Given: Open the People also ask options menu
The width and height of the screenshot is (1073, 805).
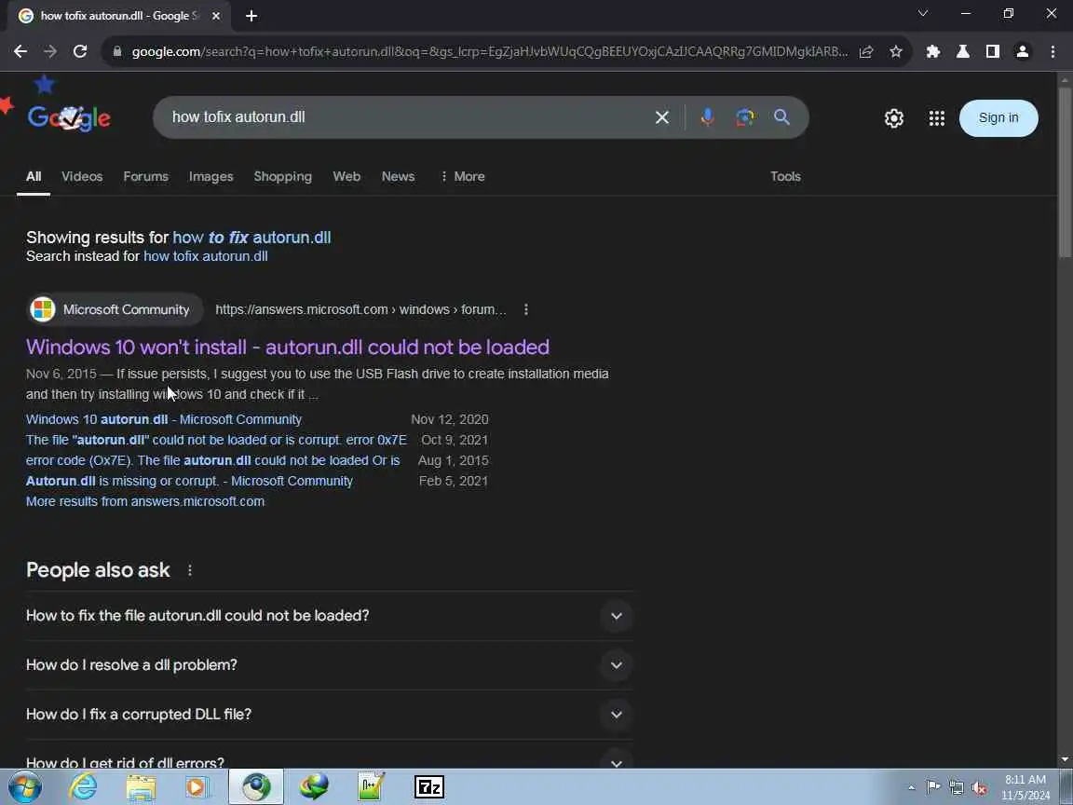Looking at the screenshot, I should tap(190, 570).
